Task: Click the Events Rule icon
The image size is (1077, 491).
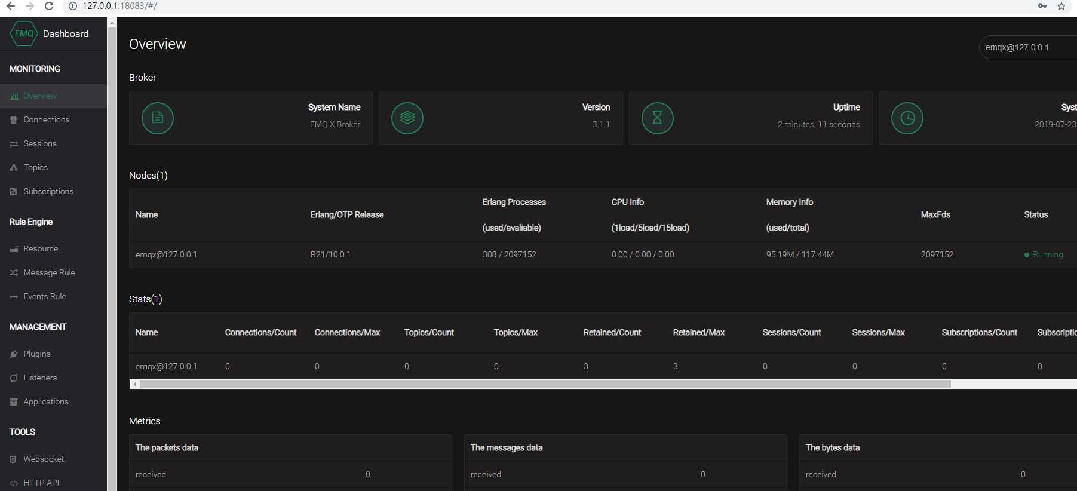Action: (x=14, y=296)
